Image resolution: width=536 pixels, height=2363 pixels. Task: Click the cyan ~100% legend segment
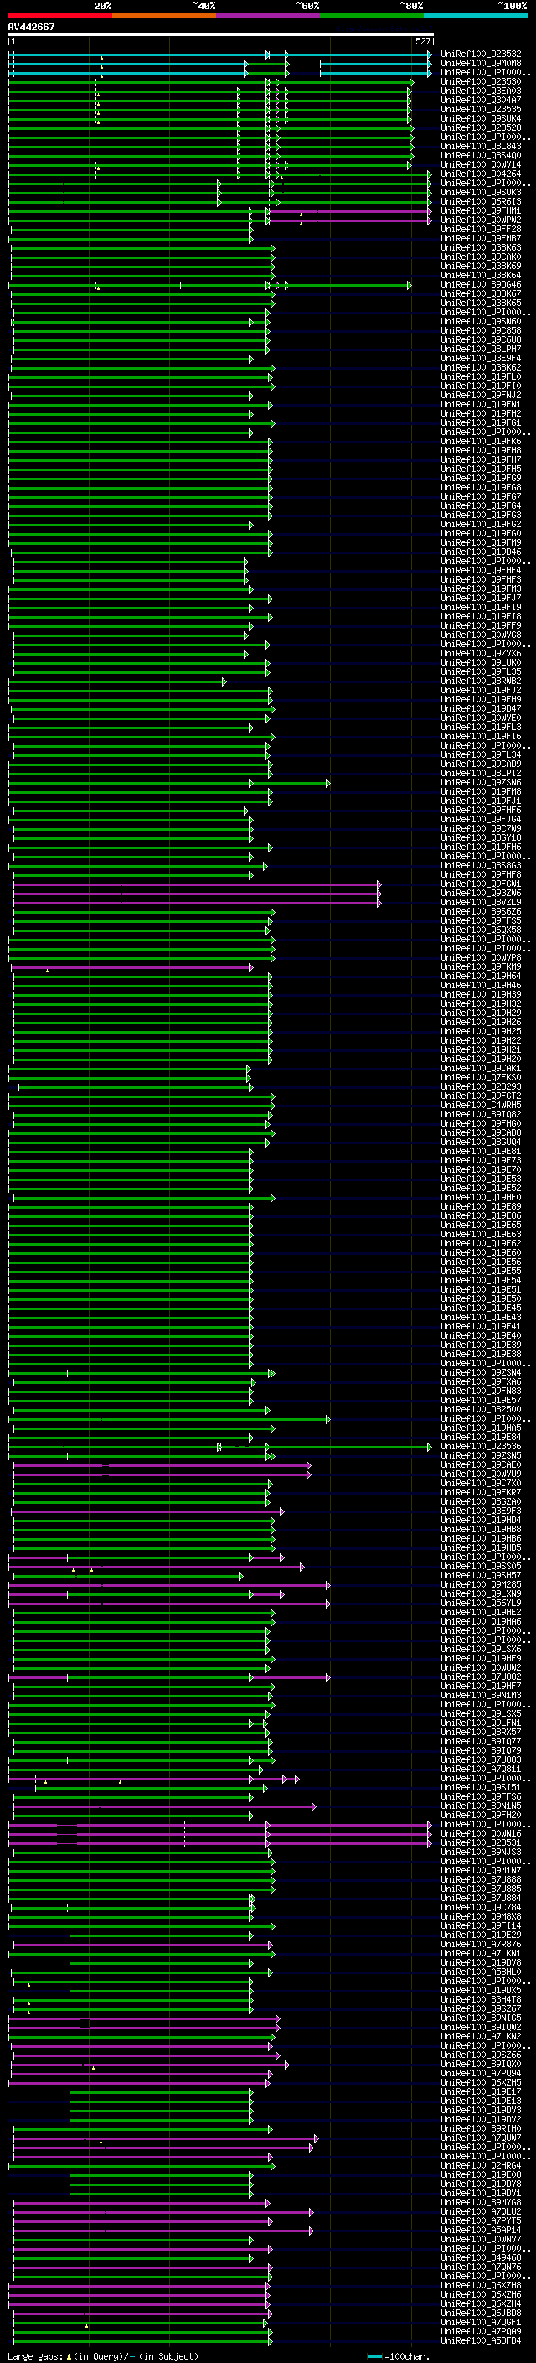476,15
